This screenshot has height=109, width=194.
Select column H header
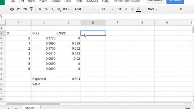(x=167, y=23)
